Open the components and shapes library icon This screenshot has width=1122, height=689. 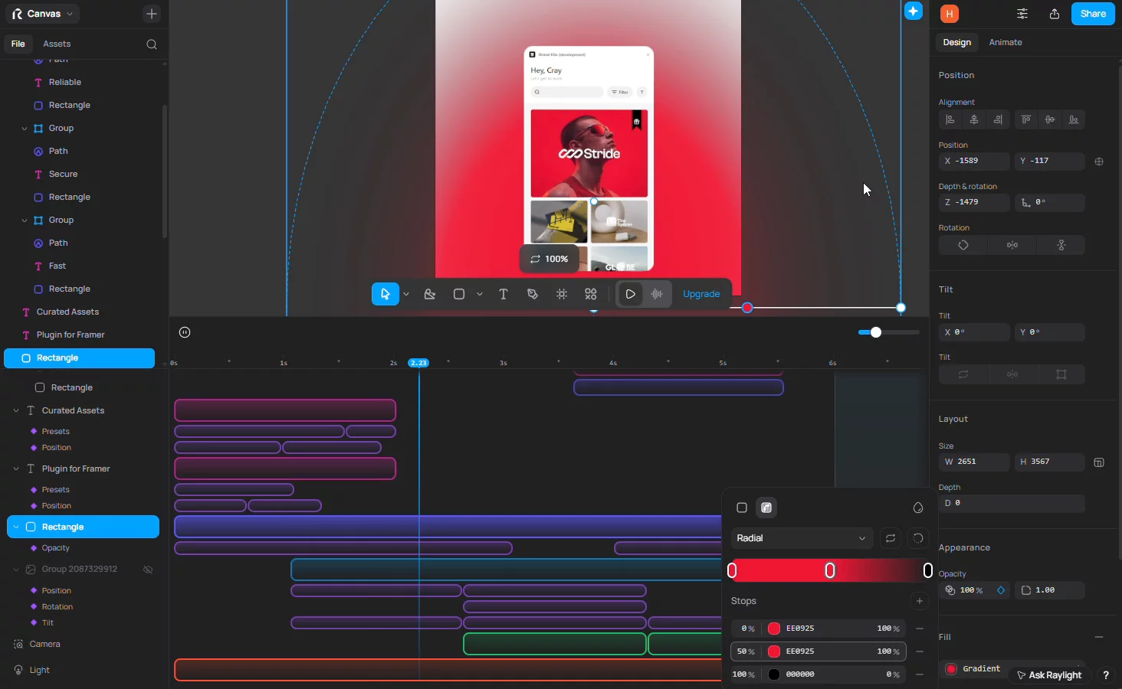pyautogui.click(x=591, y=294)
